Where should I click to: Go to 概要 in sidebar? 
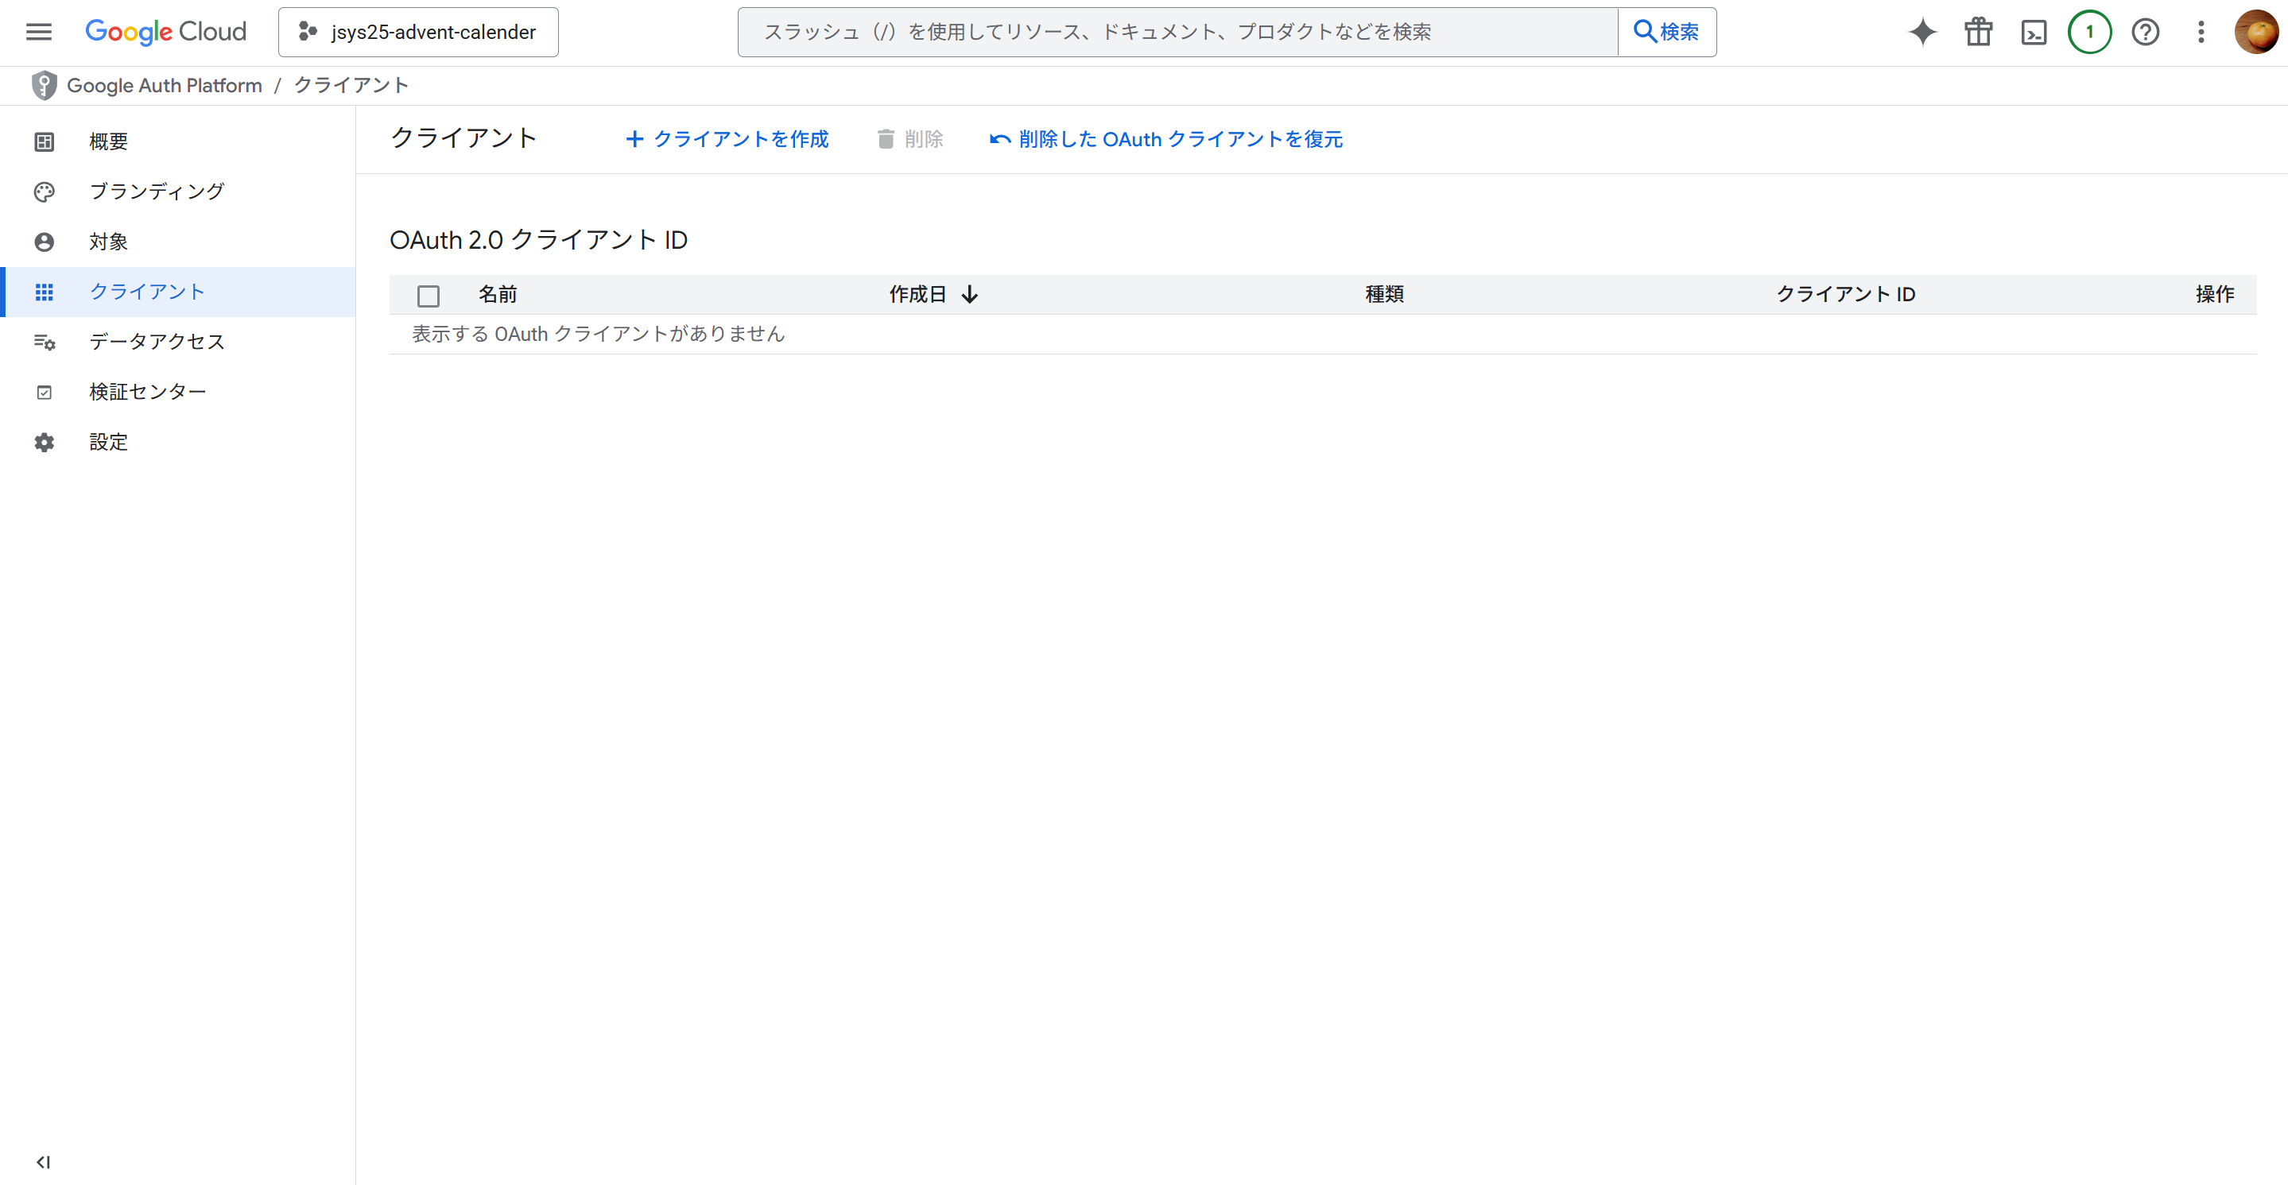(108, 142)
